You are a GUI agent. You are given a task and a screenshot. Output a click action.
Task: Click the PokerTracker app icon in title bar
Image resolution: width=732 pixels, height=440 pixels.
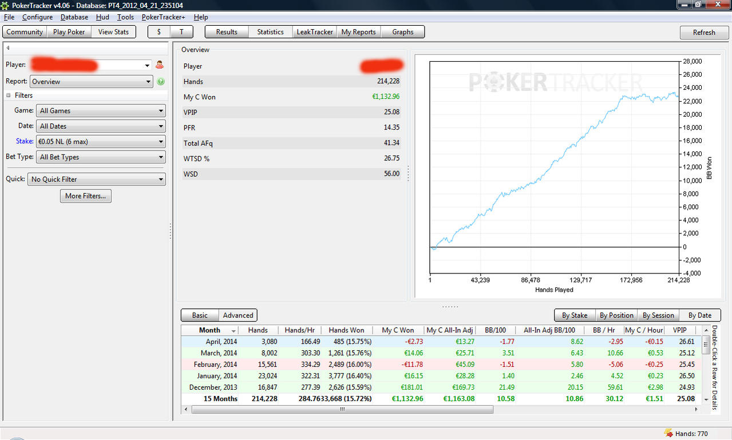[5, 5]
